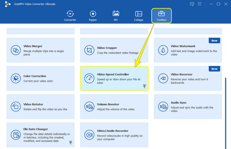Select the Toolbox tab
The height and width of the screenshot is (149, 231).
pos(161,16)
